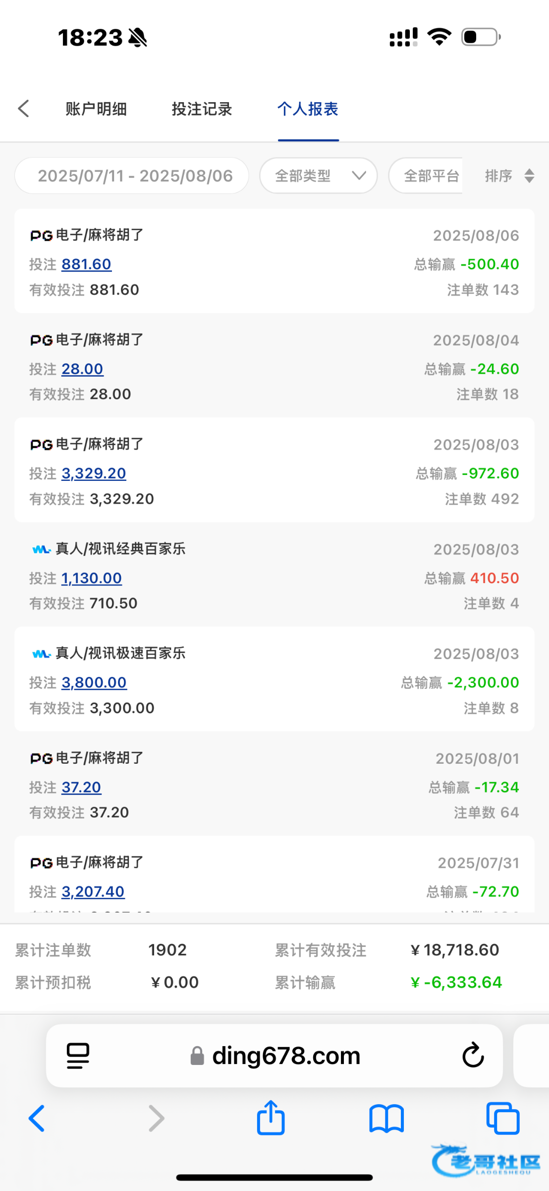
Task: Open Safari bookmarks book icon
Action: pyautogui.click(x=386, y=1119)
